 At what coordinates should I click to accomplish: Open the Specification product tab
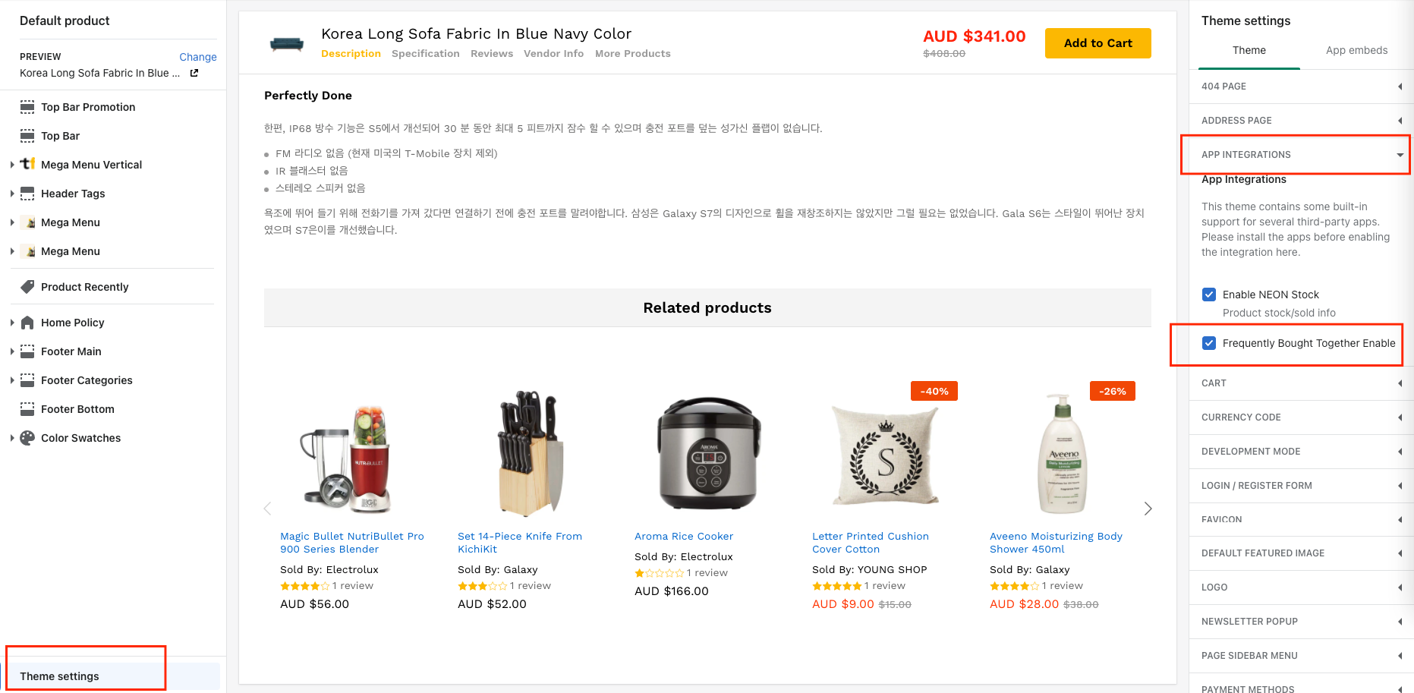(x=425, y=54)
